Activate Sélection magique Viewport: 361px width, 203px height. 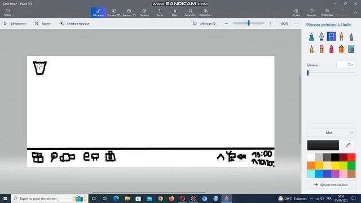pyautogui.click(x=74, y=24)
